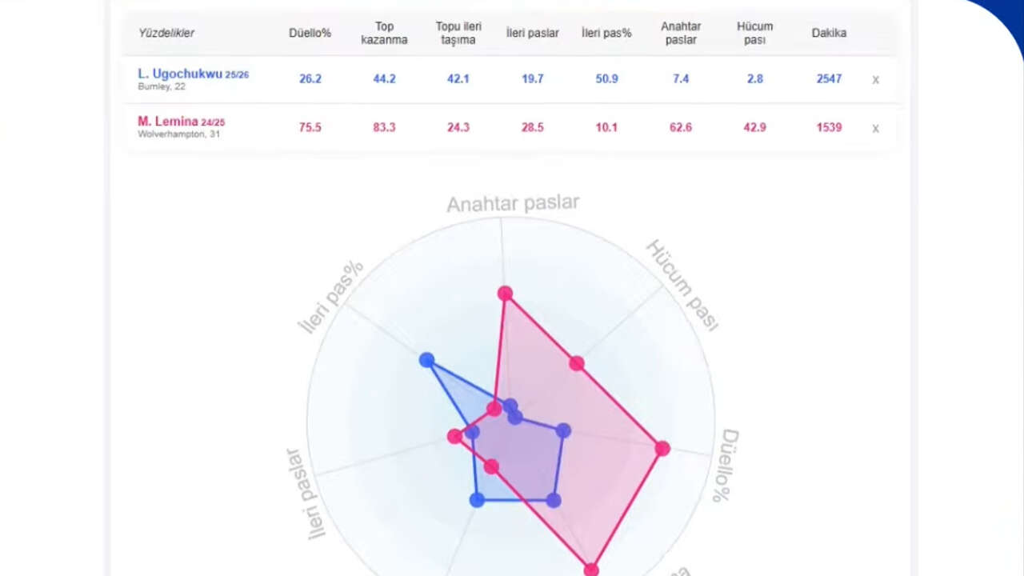Viewport: 1024px width, 576px height.
Task: Sort by the Top kazanma column header
Action: (384, 33)
